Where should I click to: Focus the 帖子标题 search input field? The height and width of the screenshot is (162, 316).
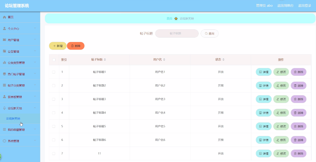pos(177,34)
